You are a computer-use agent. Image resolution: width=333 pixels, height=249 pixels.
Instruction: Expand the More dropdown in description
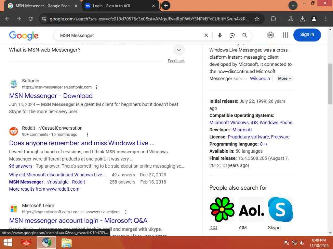[x=285, y=78]
